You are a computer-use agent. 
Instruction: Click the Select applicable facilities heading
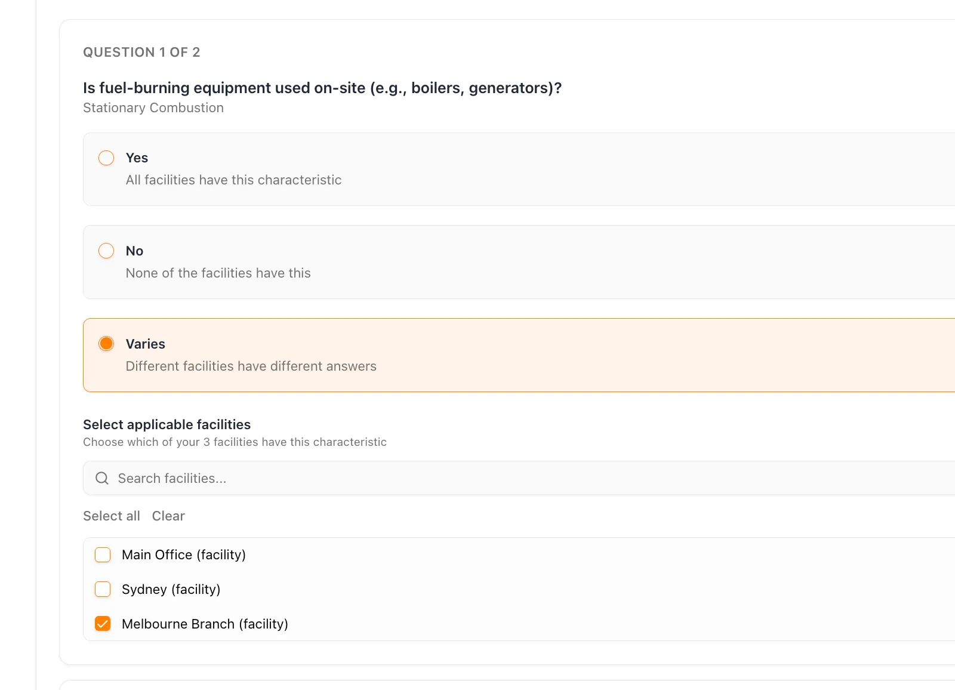point(167,424)
